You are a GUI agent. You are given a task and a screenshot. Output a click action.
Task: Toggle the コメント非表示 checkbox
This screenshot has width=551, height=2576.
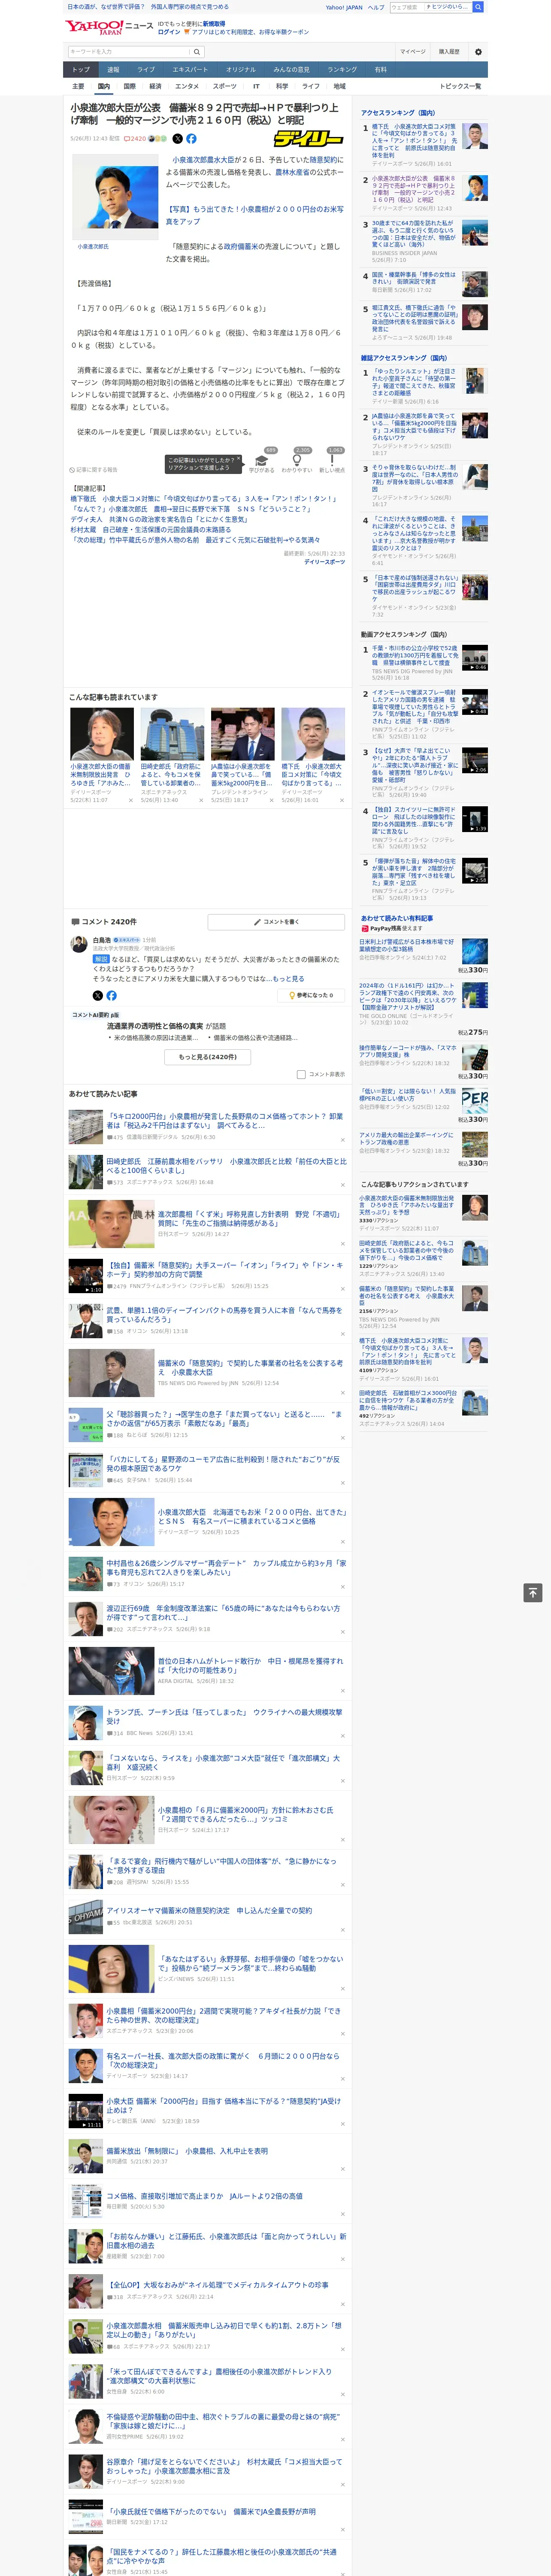tap(301, 1074)
